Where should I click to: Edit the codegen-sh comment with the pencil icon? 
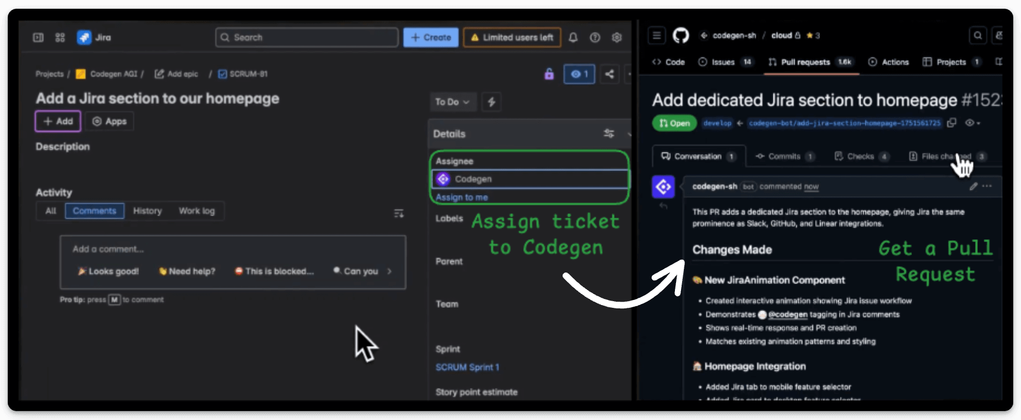(973, 186)
